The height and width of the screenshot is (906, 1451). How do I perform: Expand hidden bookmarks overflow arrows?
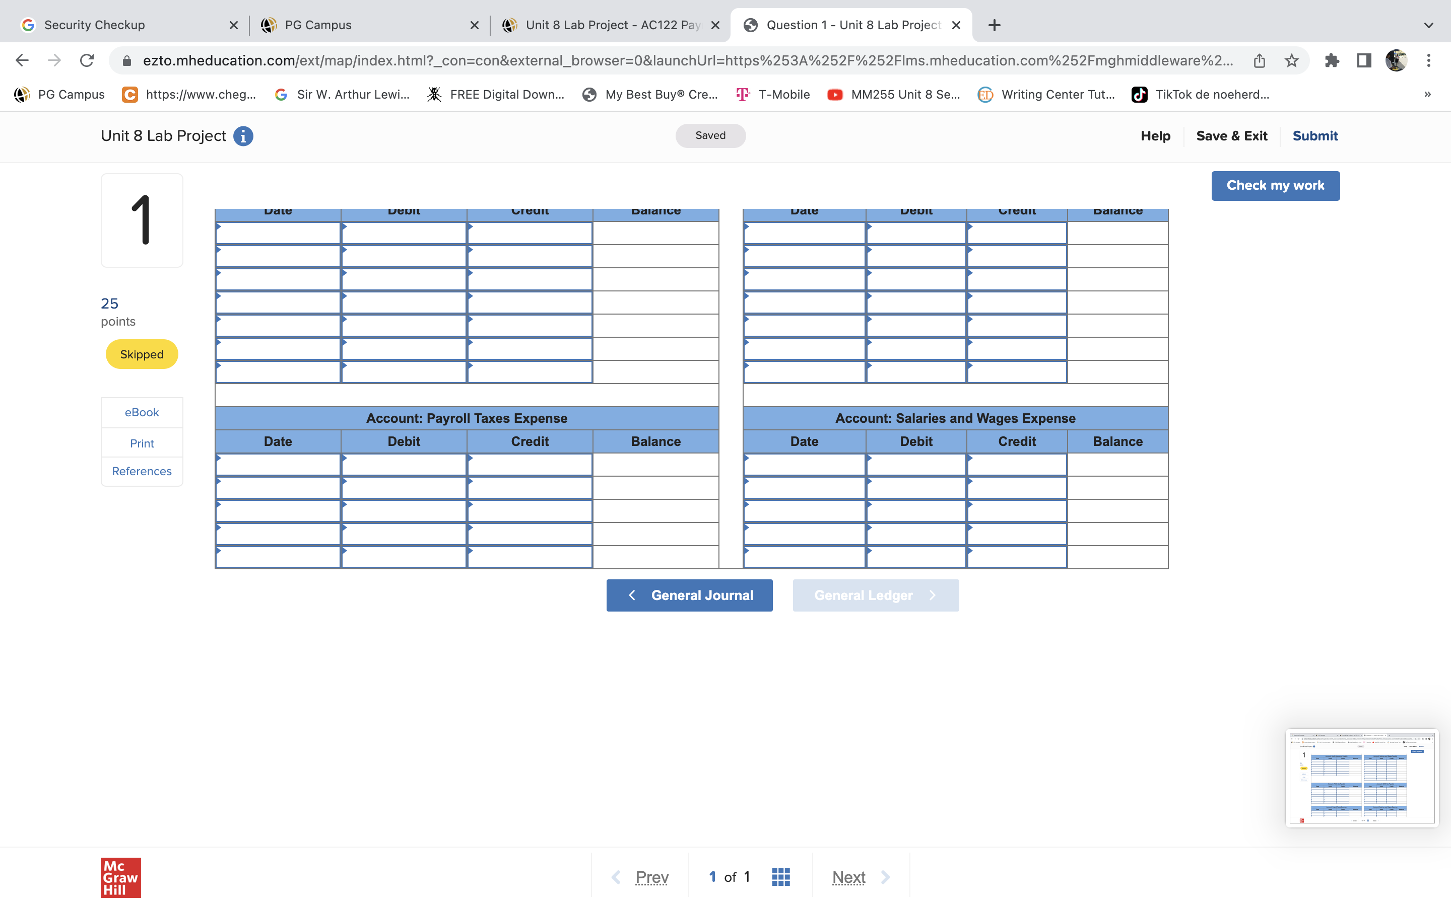pos(1428,94)
